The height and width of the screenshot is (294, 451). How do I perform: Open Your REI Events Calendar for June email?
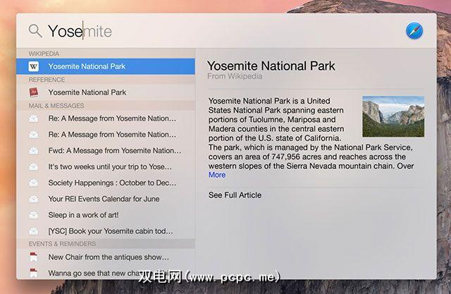tap(103, 199)
